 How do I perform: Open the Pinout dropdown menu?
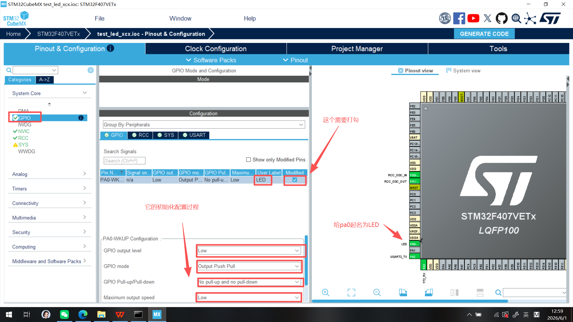(295, 60)
